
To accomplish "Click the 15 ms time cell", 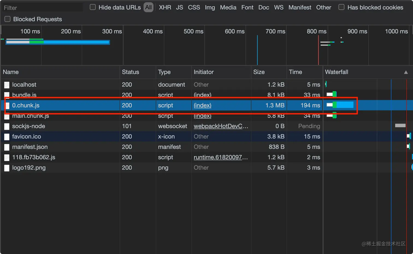I will (x=312, y=137).
